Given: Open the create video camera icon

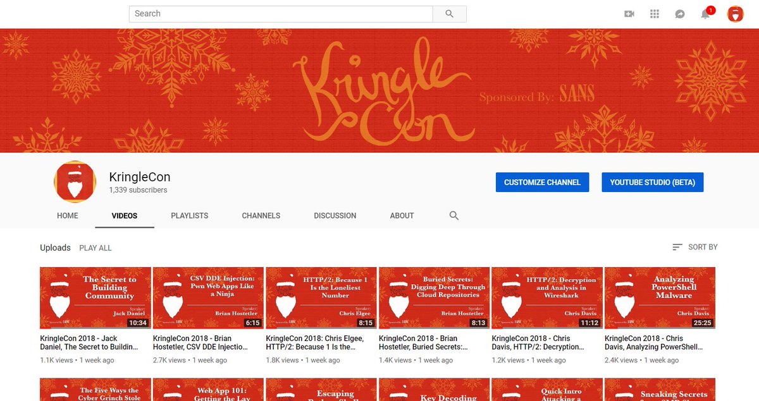Looking at the screenshot, I should [629, 14].
